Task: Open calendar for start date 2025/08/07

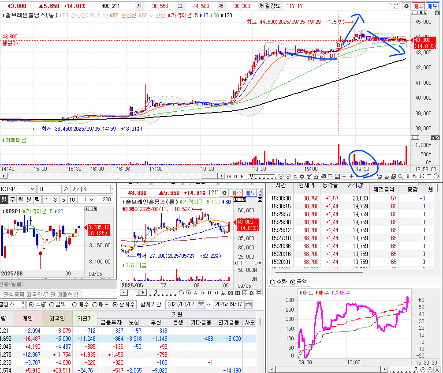Action: tap(201, 305)
